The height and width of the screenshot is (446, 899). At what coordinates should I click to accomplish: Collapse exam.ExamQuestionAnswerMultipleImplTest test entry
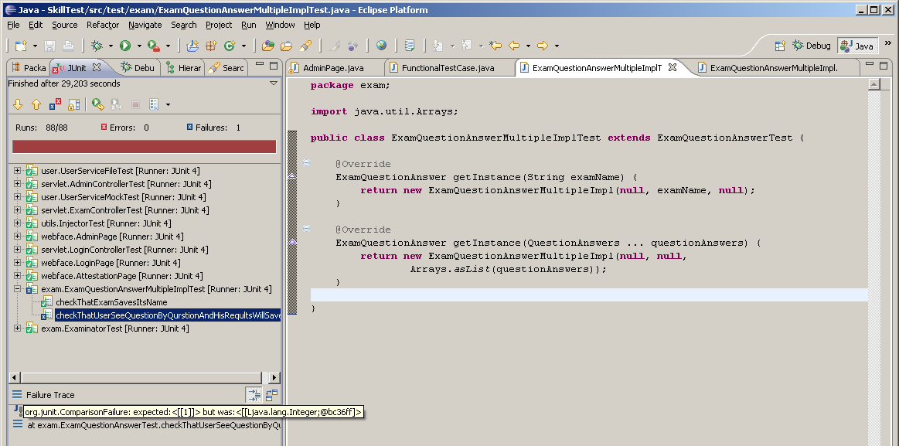click(x=17, y=288)
